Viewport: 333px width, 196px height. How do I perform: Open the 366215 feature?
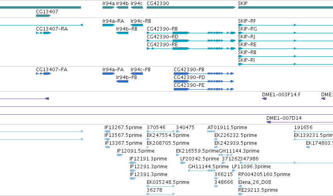(x=216, y=178)
